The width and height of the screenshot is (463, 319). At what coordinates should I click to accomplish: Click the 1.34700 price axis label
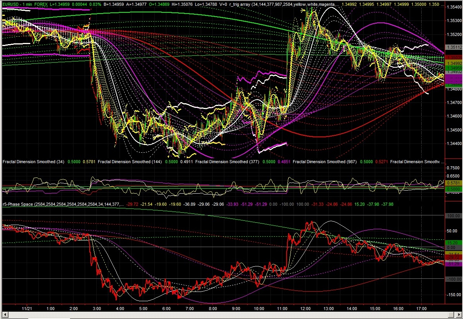453,102
